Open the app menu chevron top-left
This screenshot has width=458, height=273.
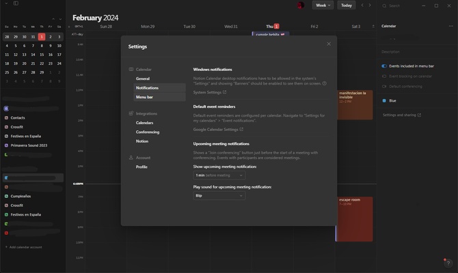[x=6, y=3]
